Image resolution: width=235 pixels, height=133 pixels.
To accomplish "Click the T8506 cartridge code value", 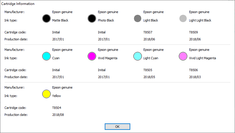I will tap(193, 70).
